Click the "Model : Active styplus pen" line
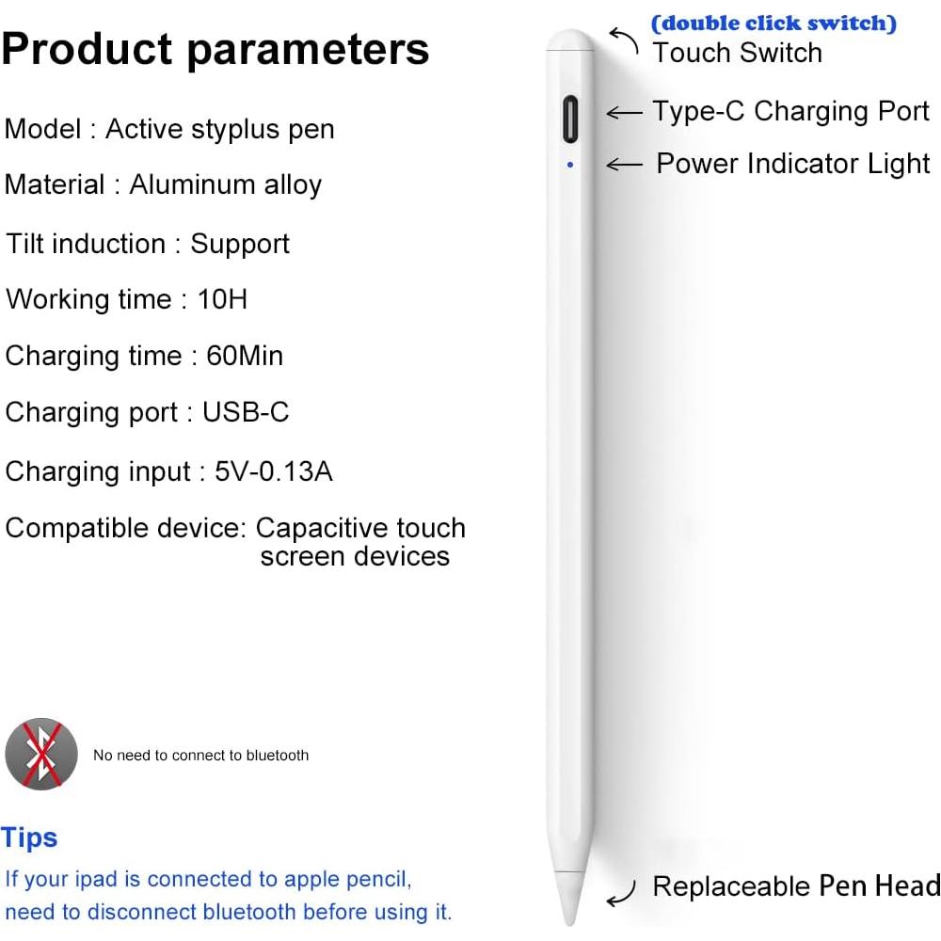Image resolution: width=941 pixels, height=941 pixels. point(169,129)
